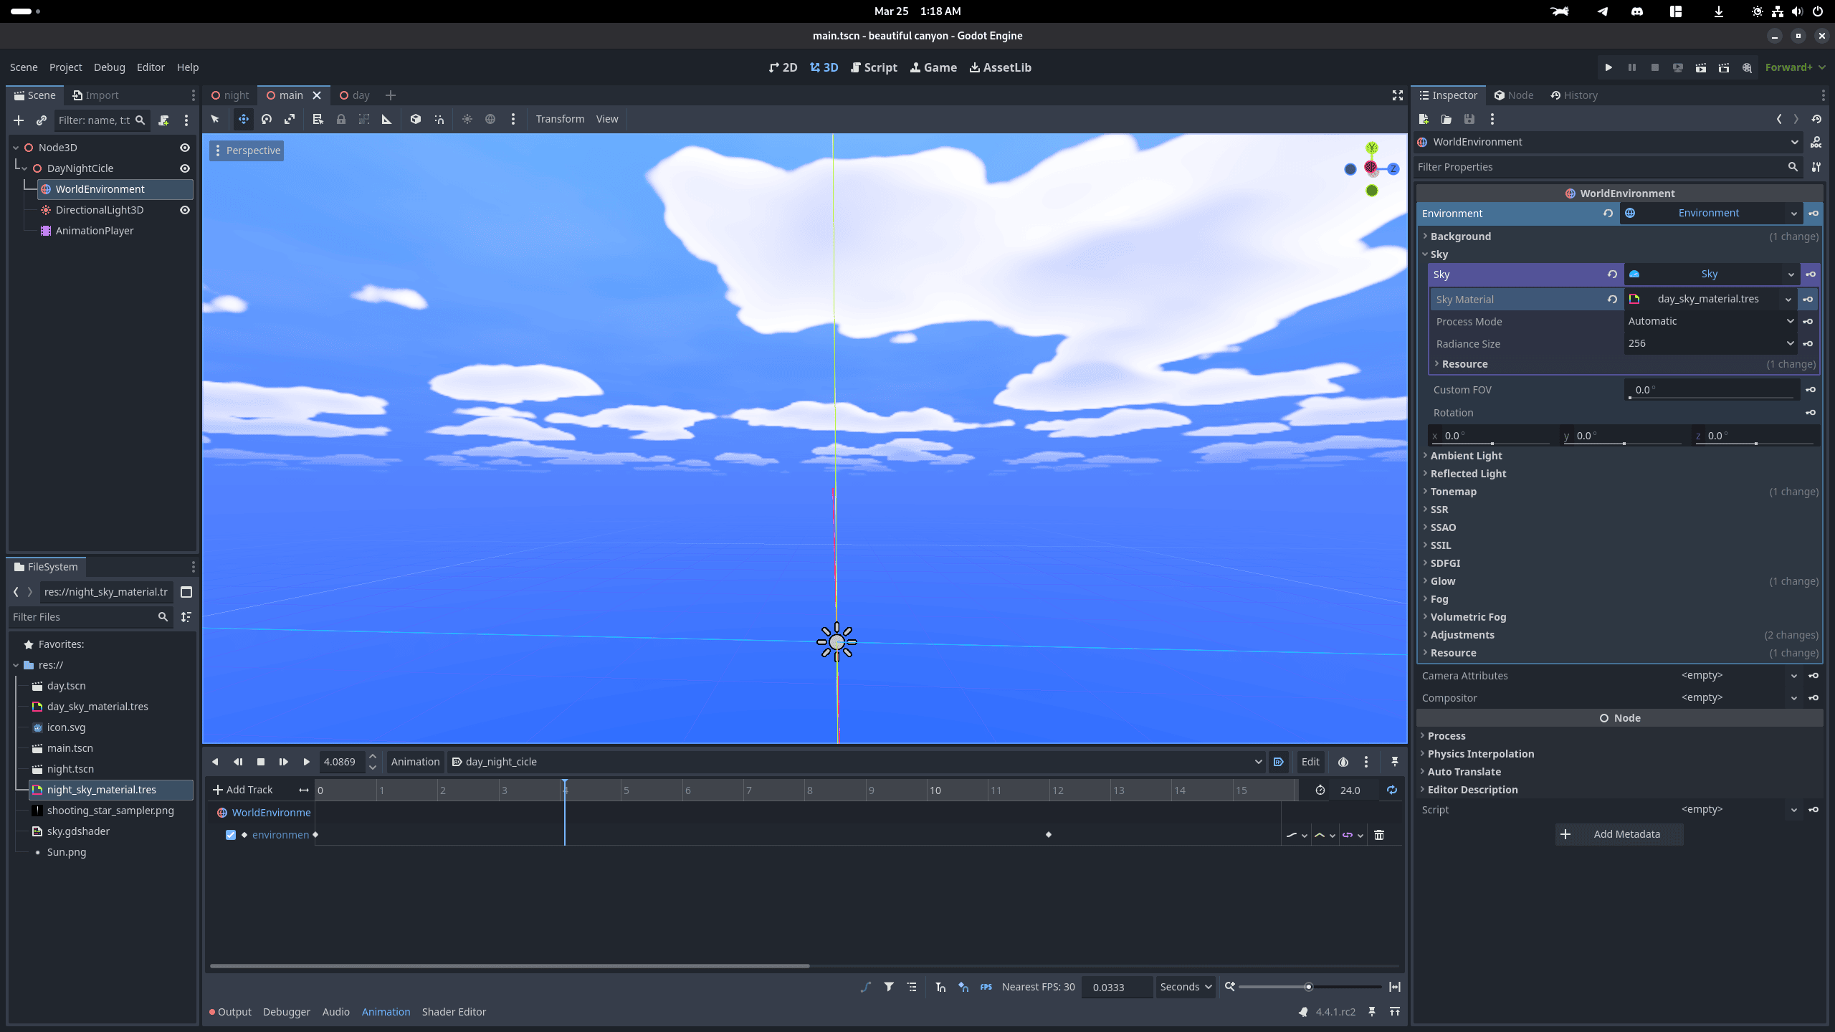Hide the DirectionalLight3D node visibility
This screenshot has width=1835, height=1032.
[x=185, y=210]
